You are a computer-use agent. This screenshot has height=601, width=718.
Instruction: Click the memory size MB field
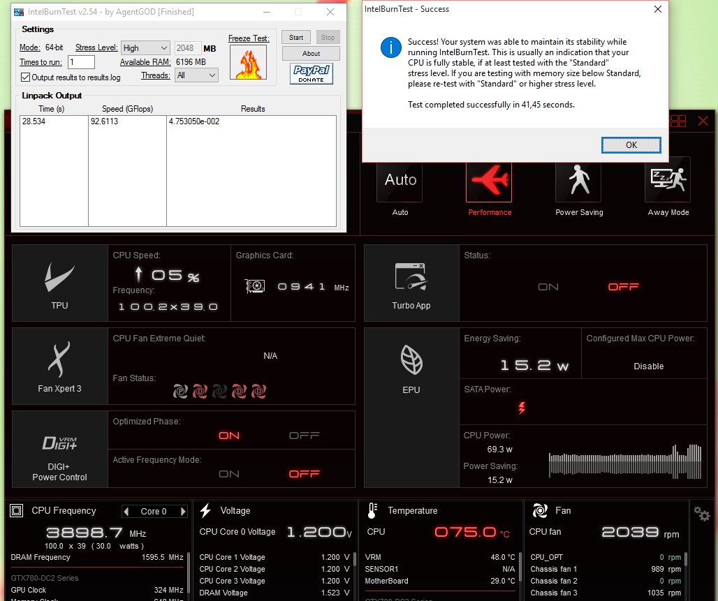[186, 48]
